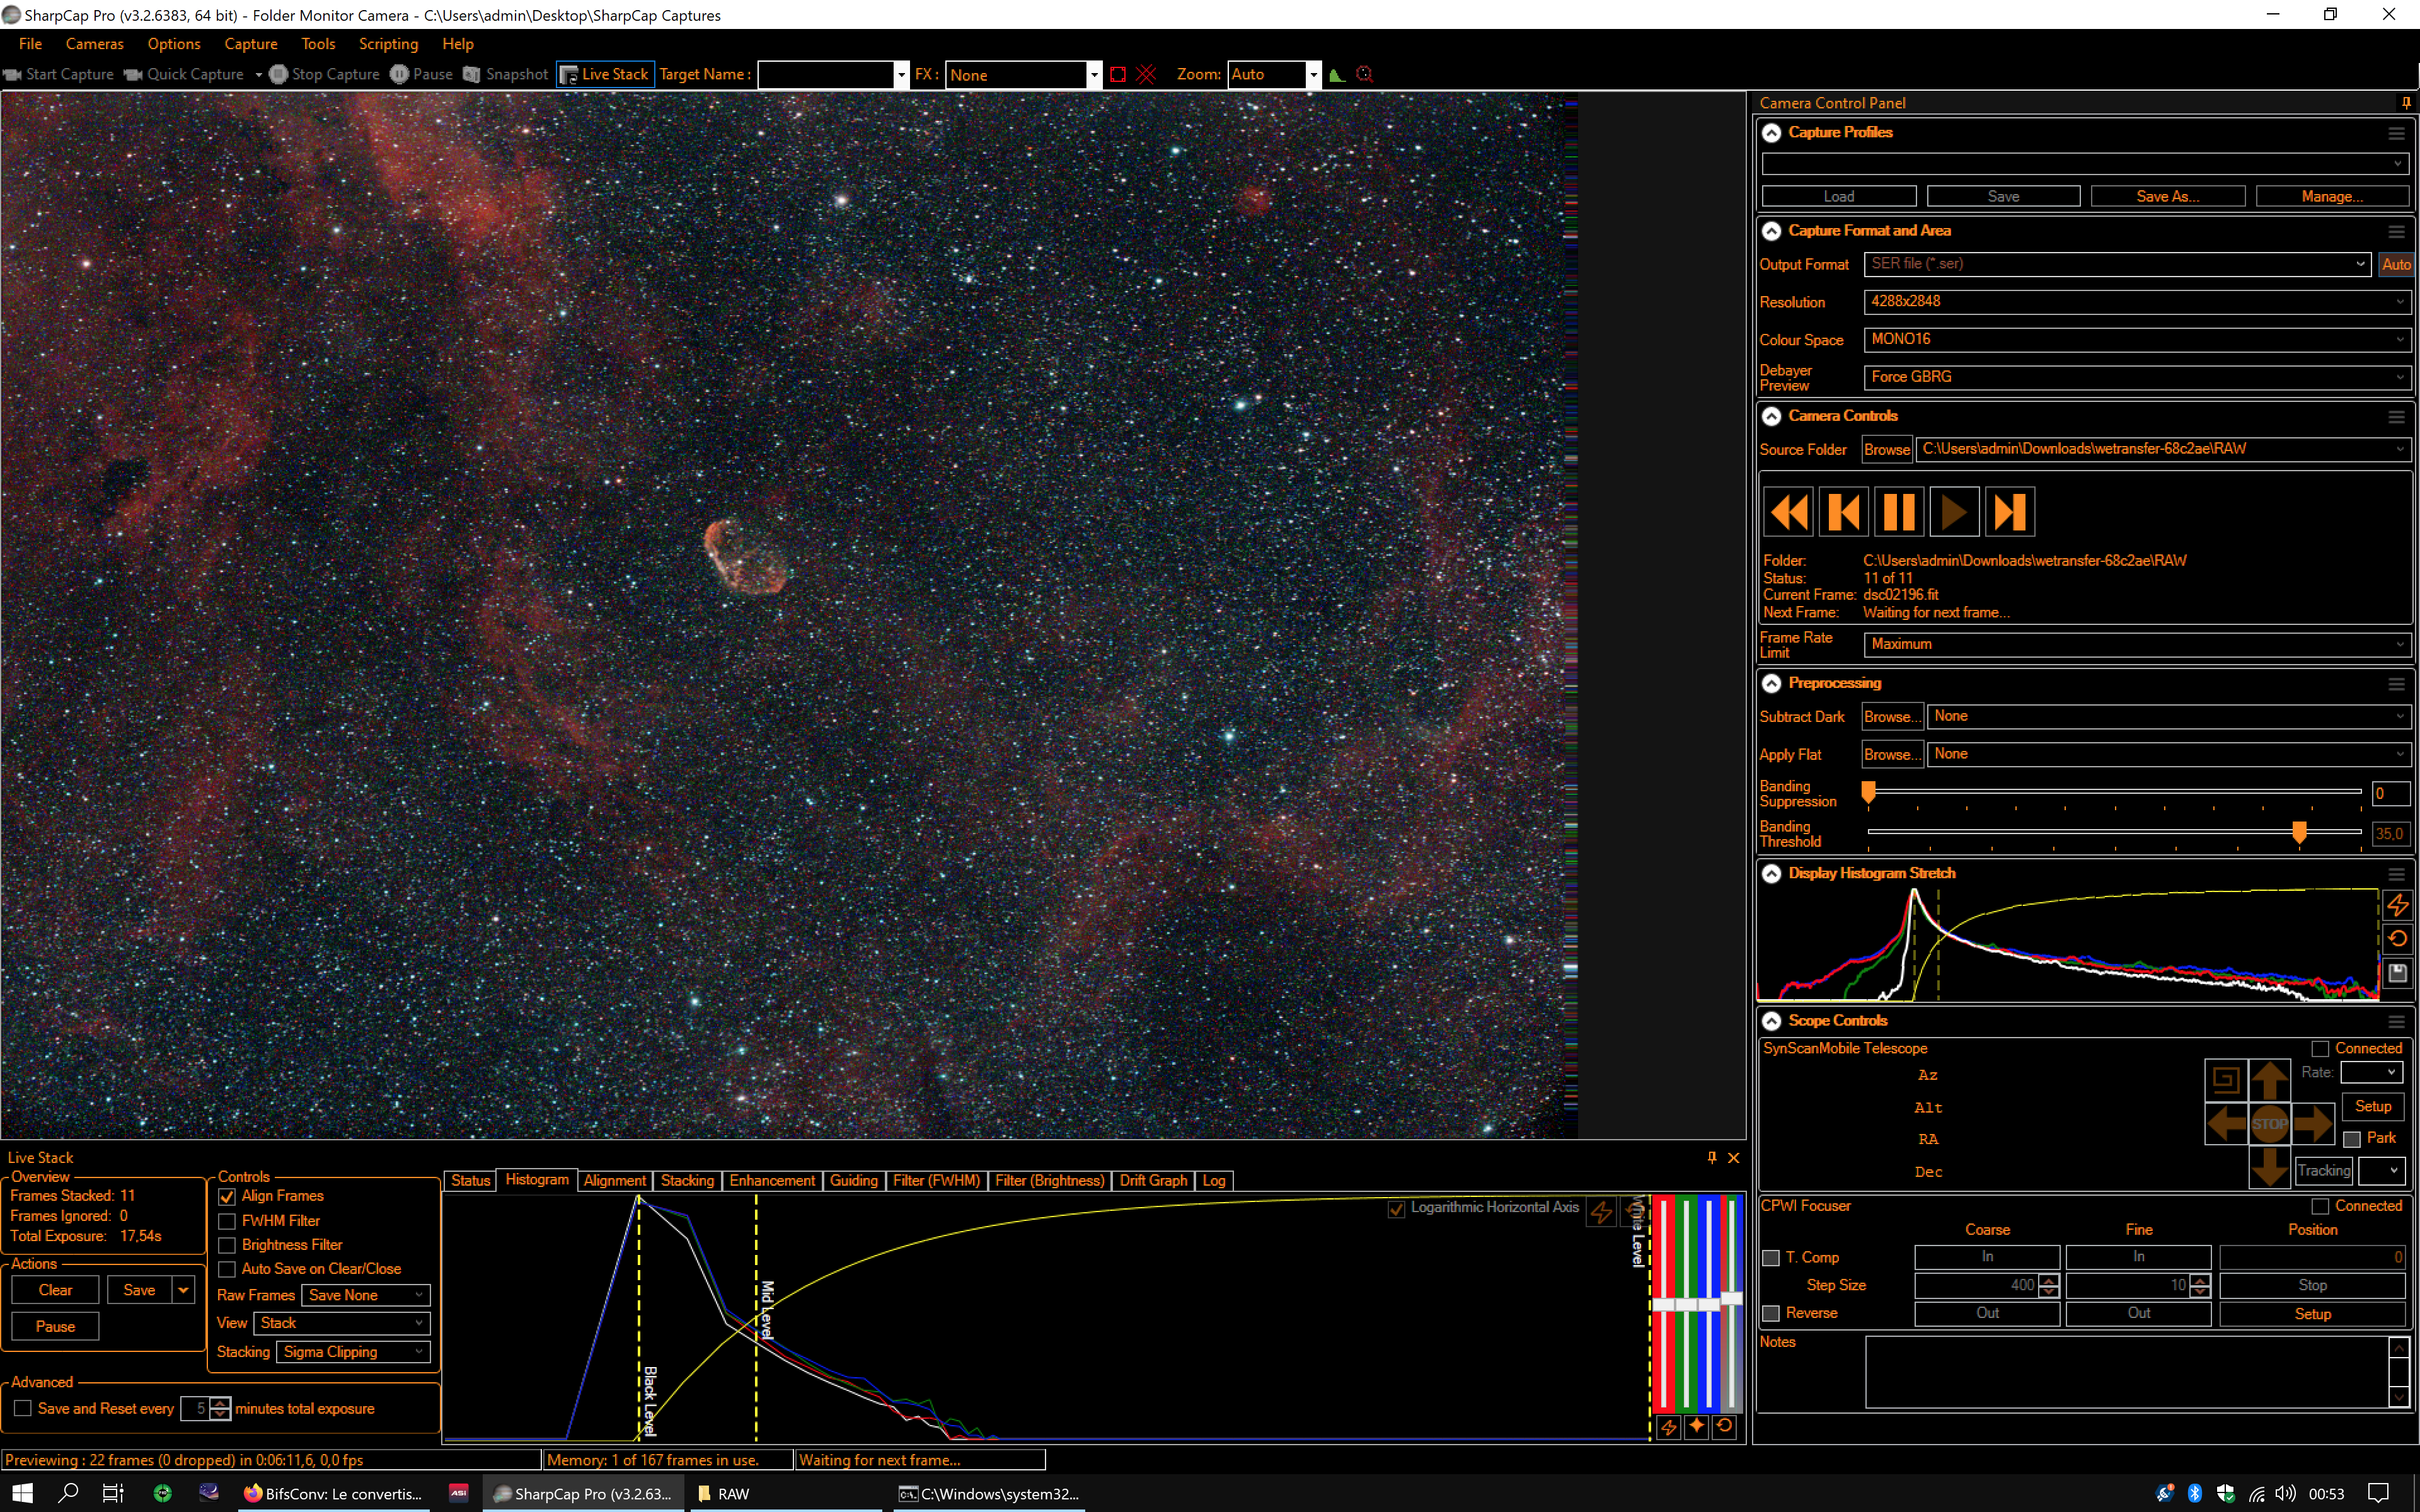
Task: Click the scope STOP button icon
Action: (x=2269, y=1123)
